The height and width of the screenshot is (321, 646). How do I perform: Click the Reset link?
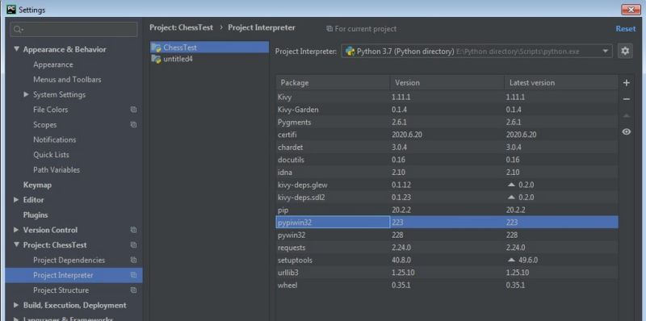[625, 29]
